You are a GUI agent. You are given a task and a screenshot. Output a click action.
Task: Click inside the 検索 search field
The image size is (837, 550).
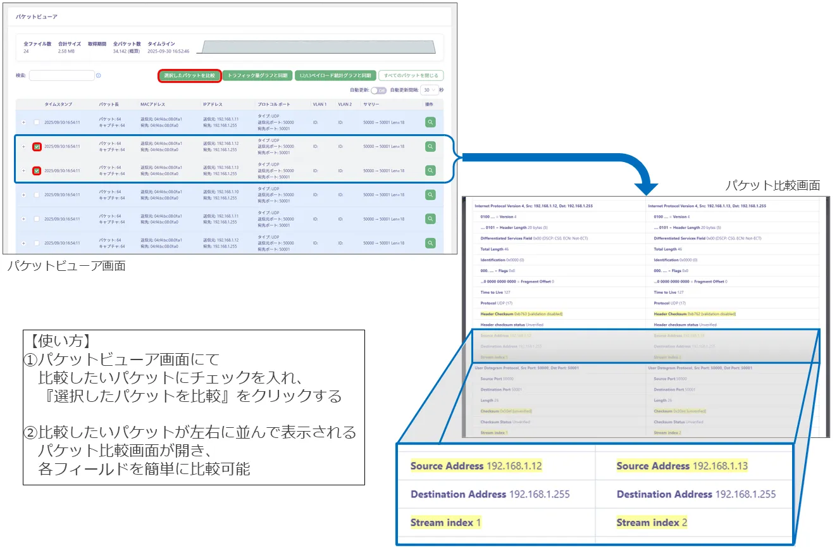[x=61, y=76]
